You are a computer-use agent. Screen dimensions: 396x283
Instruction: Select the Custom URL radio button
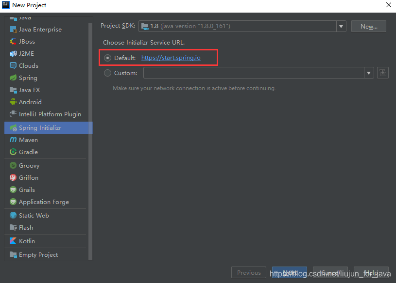(107, 73)
